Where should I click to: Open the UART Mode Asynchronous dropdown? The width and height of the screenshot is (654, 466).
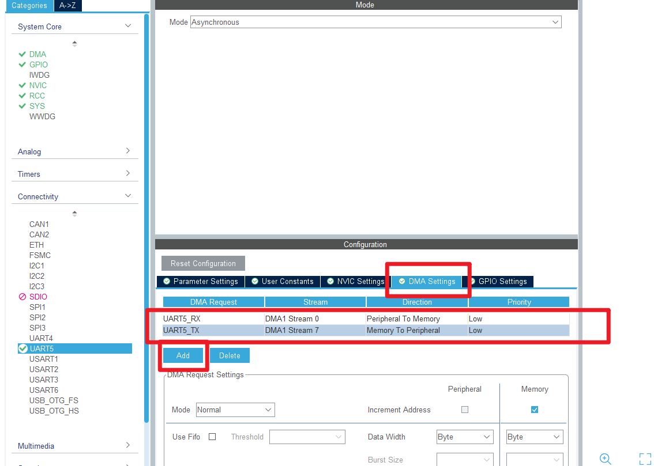pos(376,22)
